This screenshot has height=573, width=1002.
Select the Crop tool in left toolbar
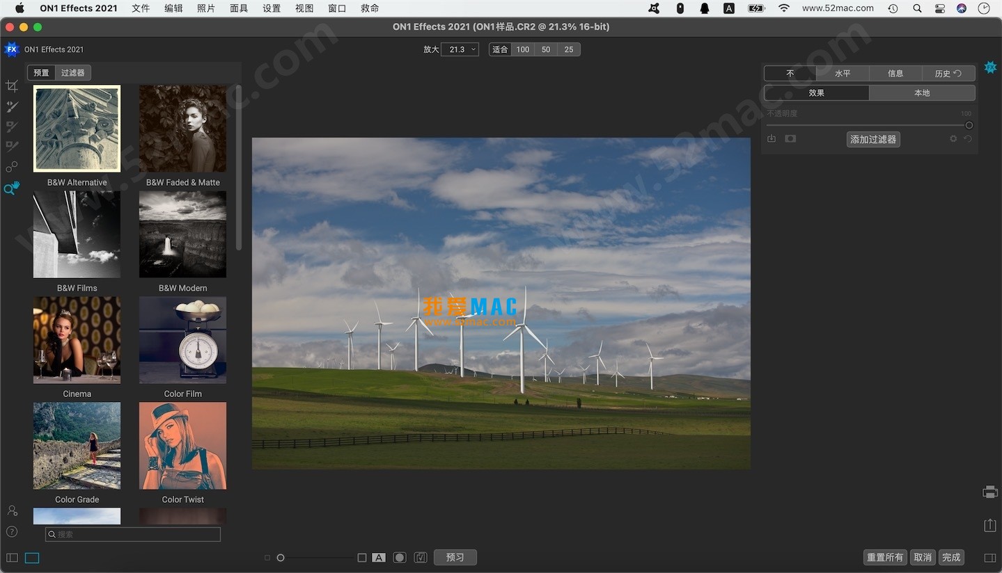pyautogui.click(x=12, y=86)
